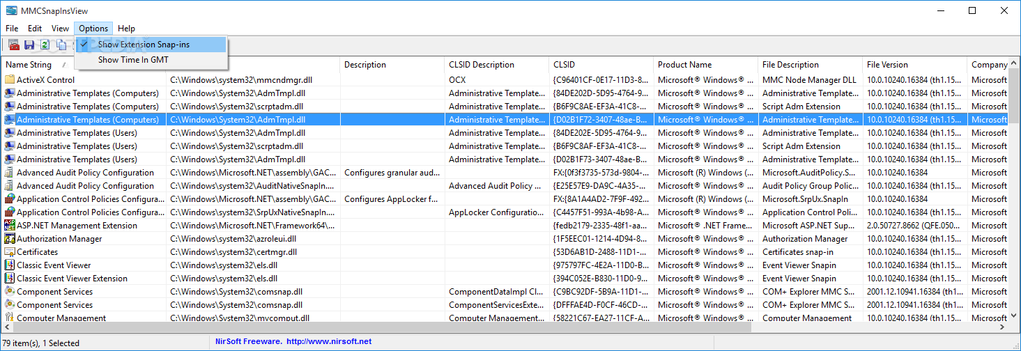Open the View menu
Screen dimensions: 1021x351
[60, 29]
